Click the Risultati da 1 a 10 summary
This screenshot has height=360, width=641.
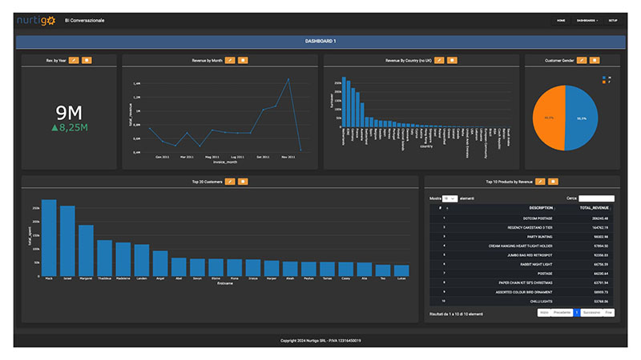coord(456,314)
